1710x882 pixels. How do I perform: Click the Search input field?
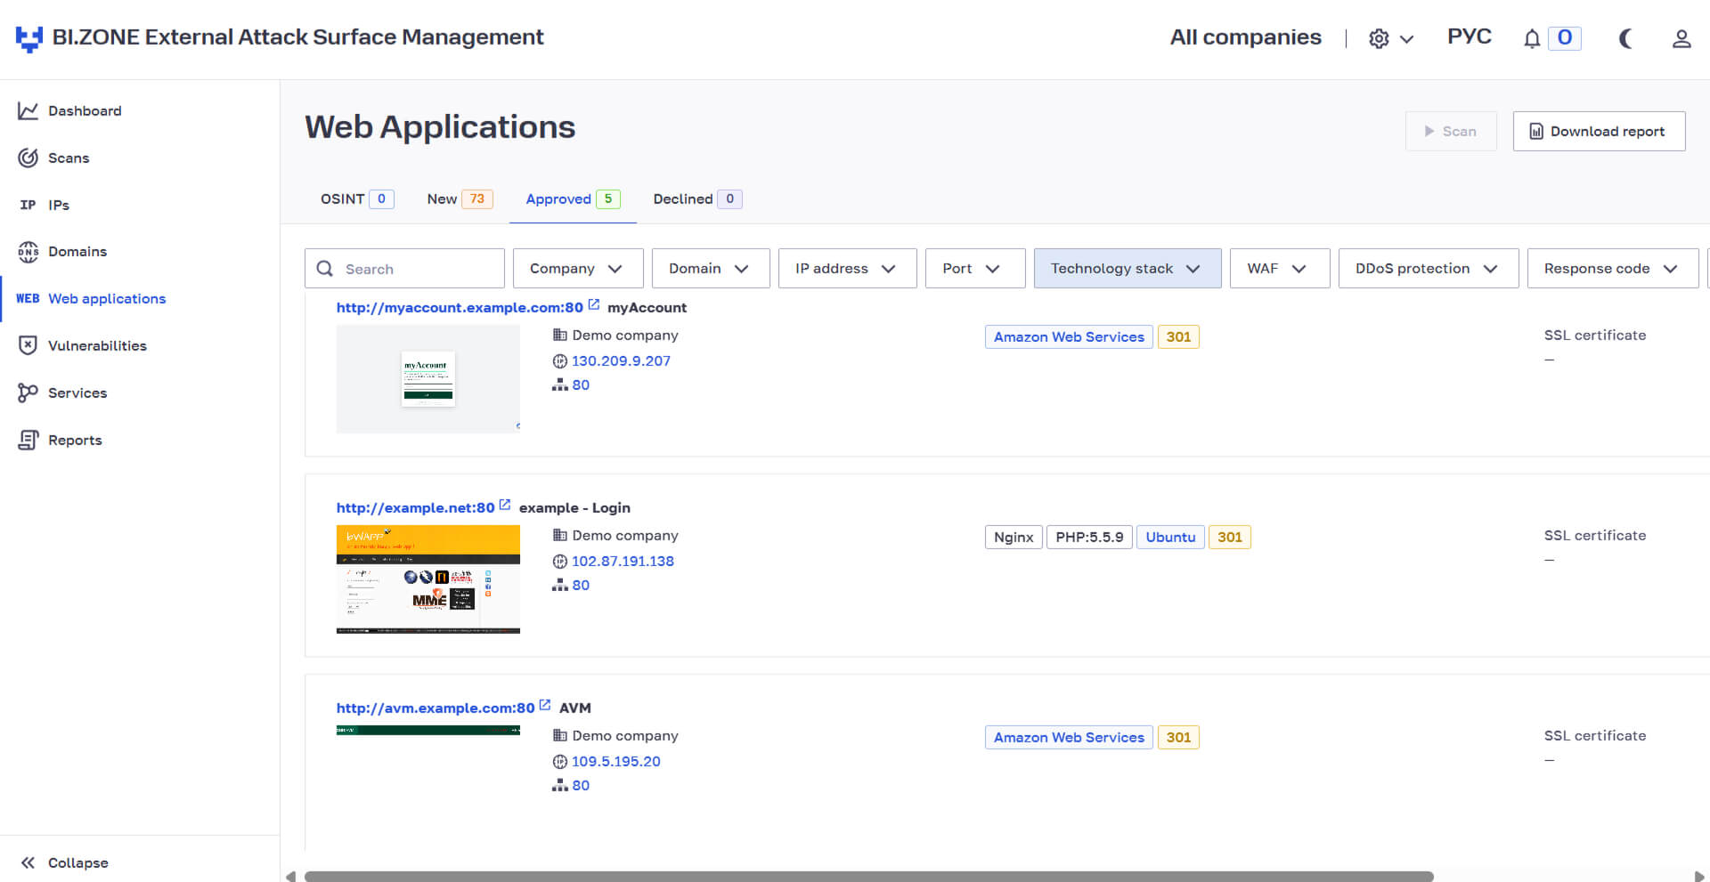(x=404, y=269)
